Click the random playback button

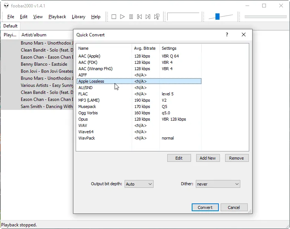(x=157, y=17)
